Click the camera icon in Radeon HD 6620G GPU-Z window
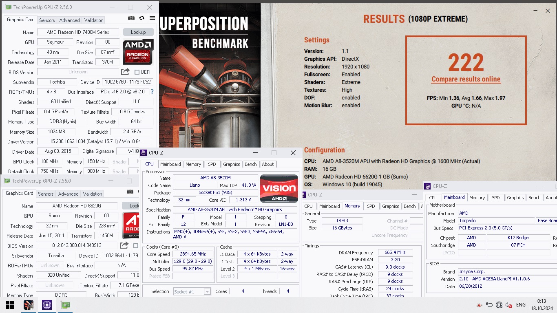Screen dimensions: 557x313 (x=130, y=192)
